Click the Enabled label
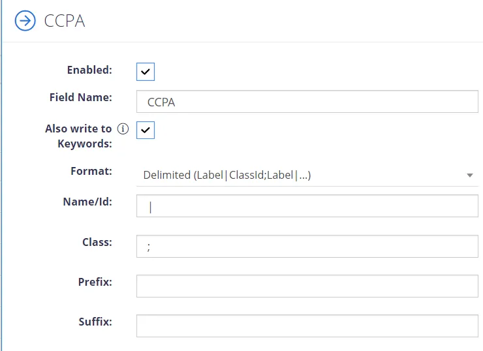This screenshot has height=351, width=483. 89,70
